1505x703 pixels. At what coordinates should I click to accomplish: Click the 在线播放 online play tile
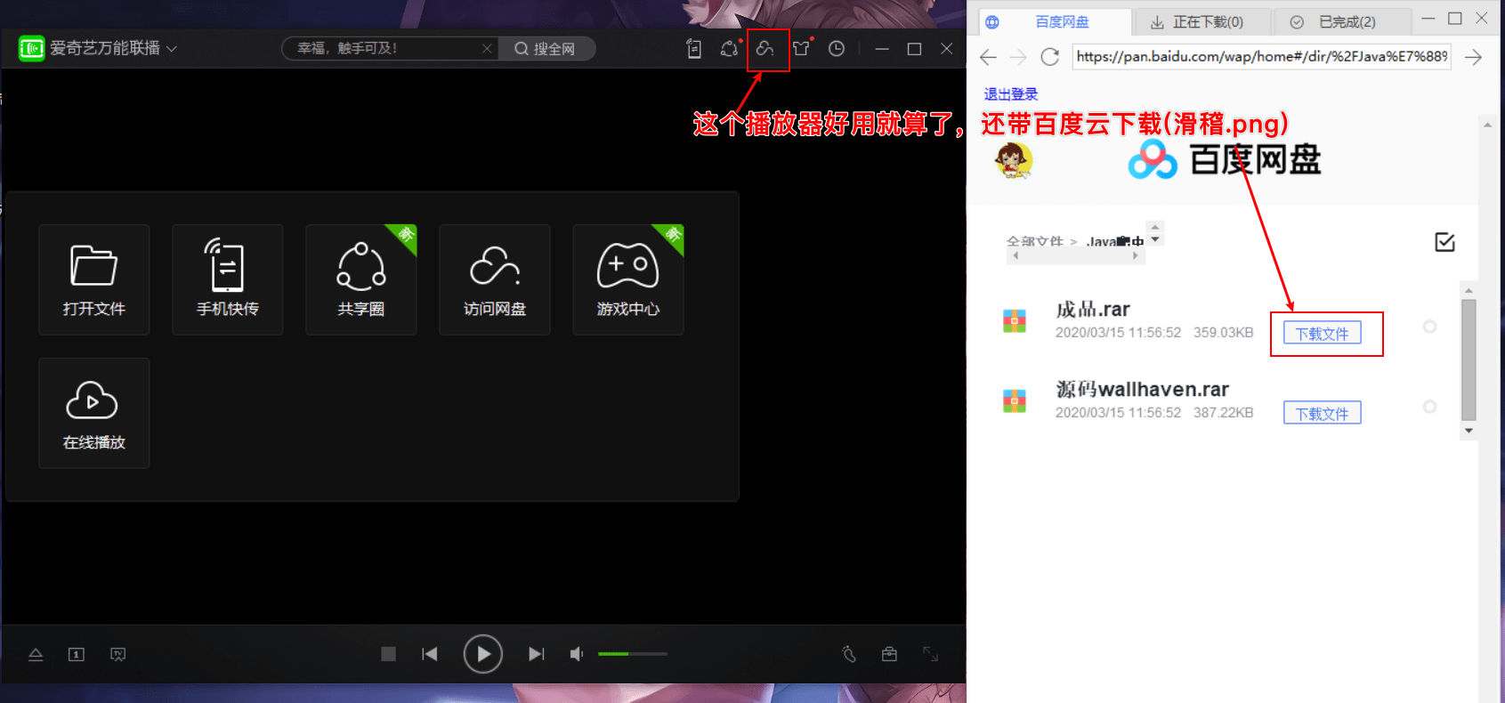(x=93, y=413)
